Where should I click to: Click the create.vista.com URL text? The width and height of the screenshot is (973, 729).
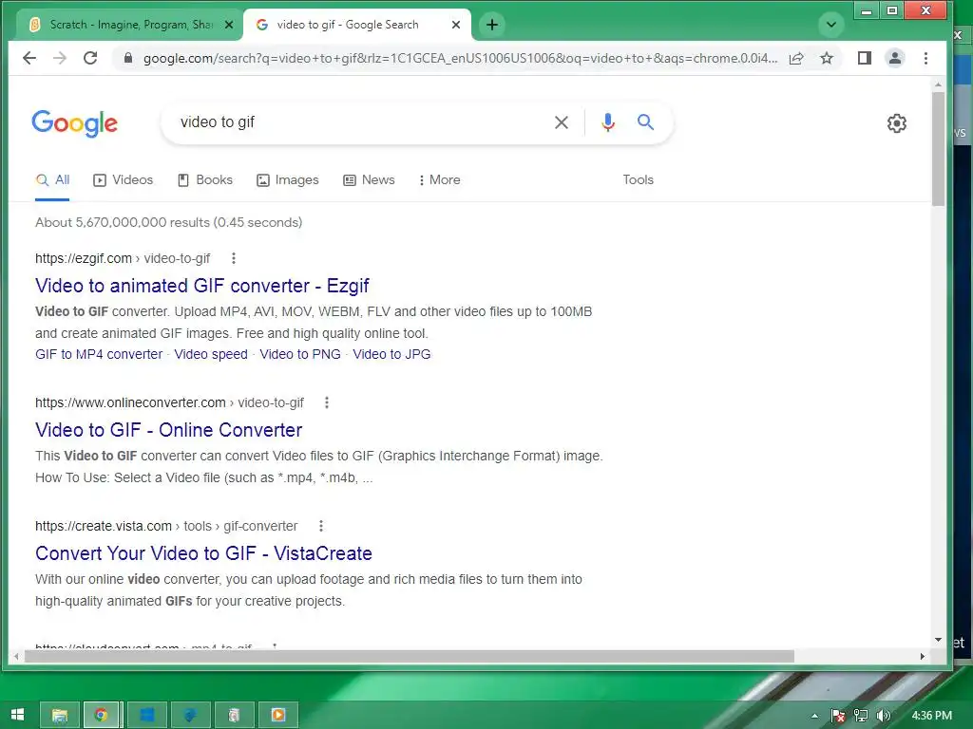coord(166,526)
